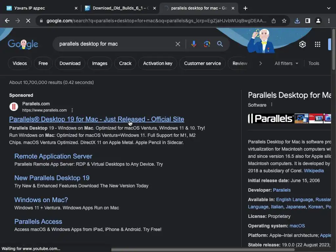Viewport: 336px width, 252px height.
Task: Open the Tools options
Action: point(314,63)
